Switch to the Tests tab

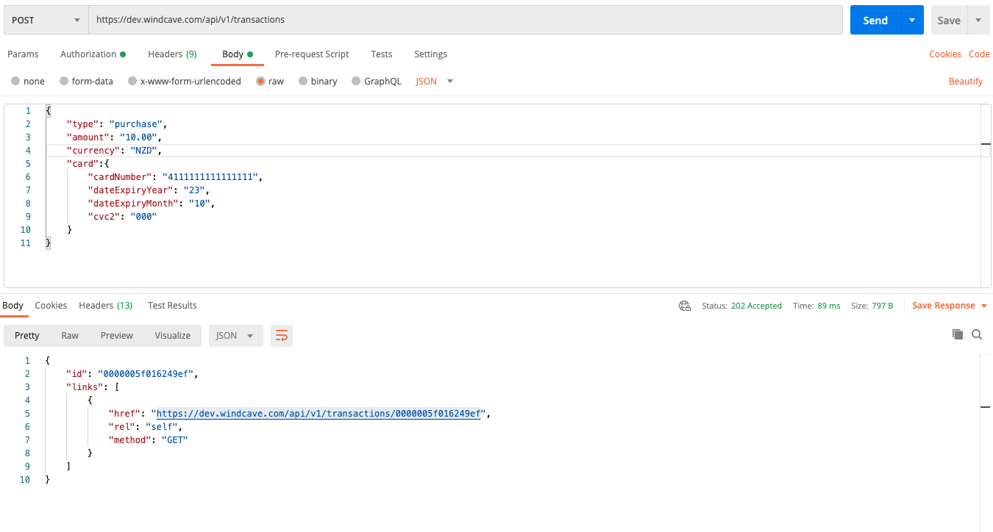tap(382, 54)
